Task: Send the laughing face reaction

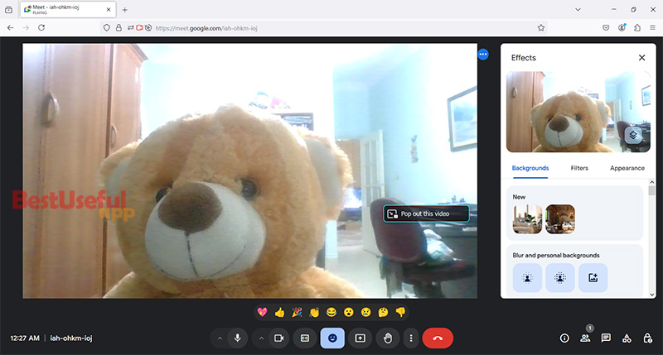Action: click(x=331, y=312)
